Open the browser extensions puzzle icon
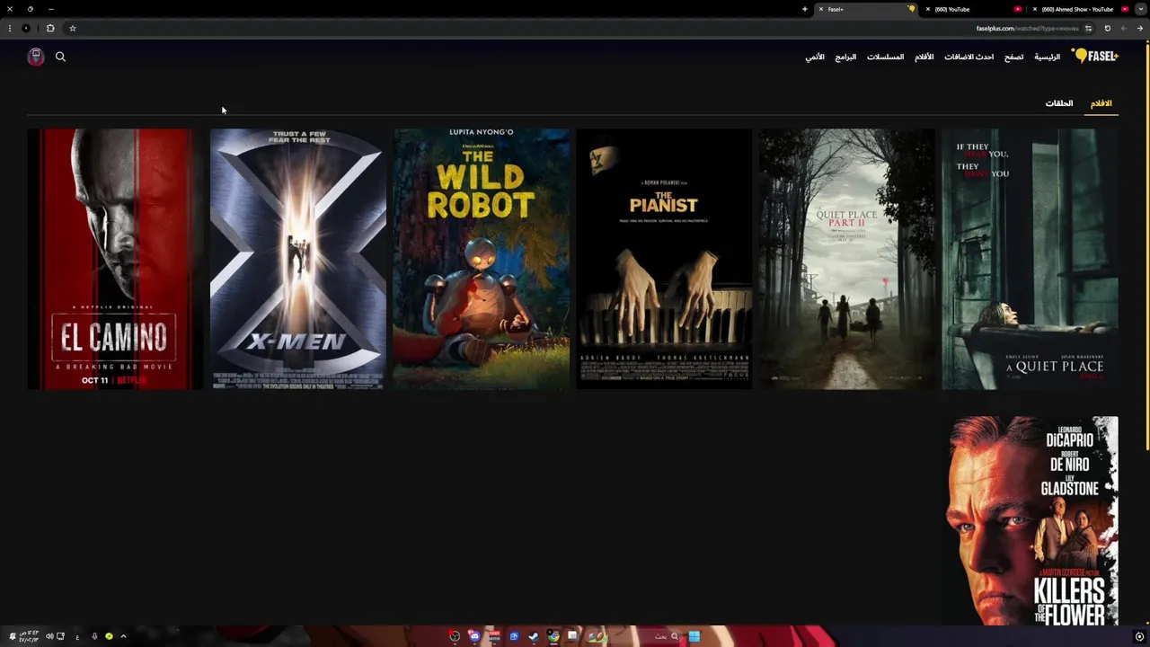Screen dimensions: 1150x647 (50, 28)
